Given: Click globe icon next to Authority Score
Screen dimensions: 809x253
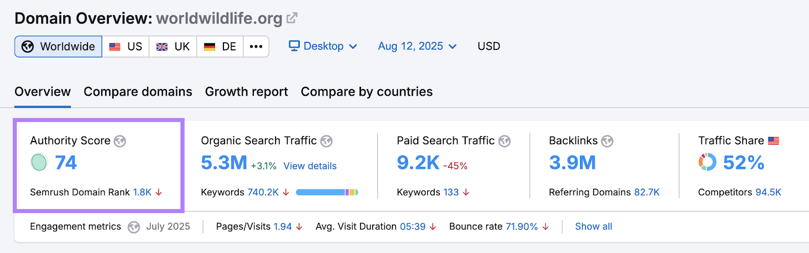Looking at the screenshot, I should pos(120,141).
